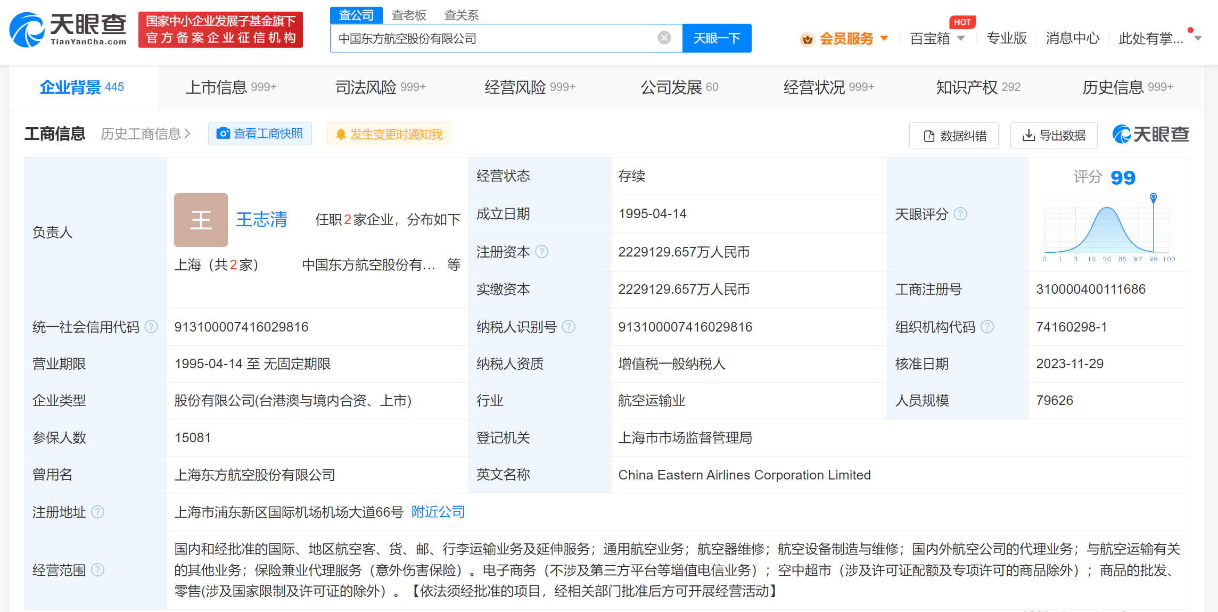The height and width of the screenshot is (612, 1218).
Task: Click help icon next to 注册资本
Action: tap(542, 252)
